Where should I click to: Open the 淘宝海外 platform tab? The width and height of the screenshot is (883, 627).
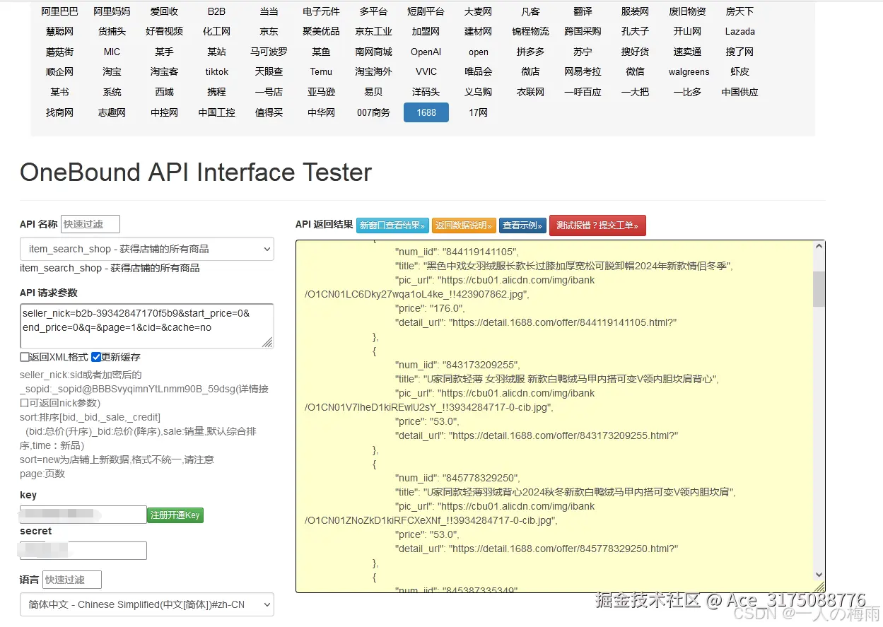(373, 71)
